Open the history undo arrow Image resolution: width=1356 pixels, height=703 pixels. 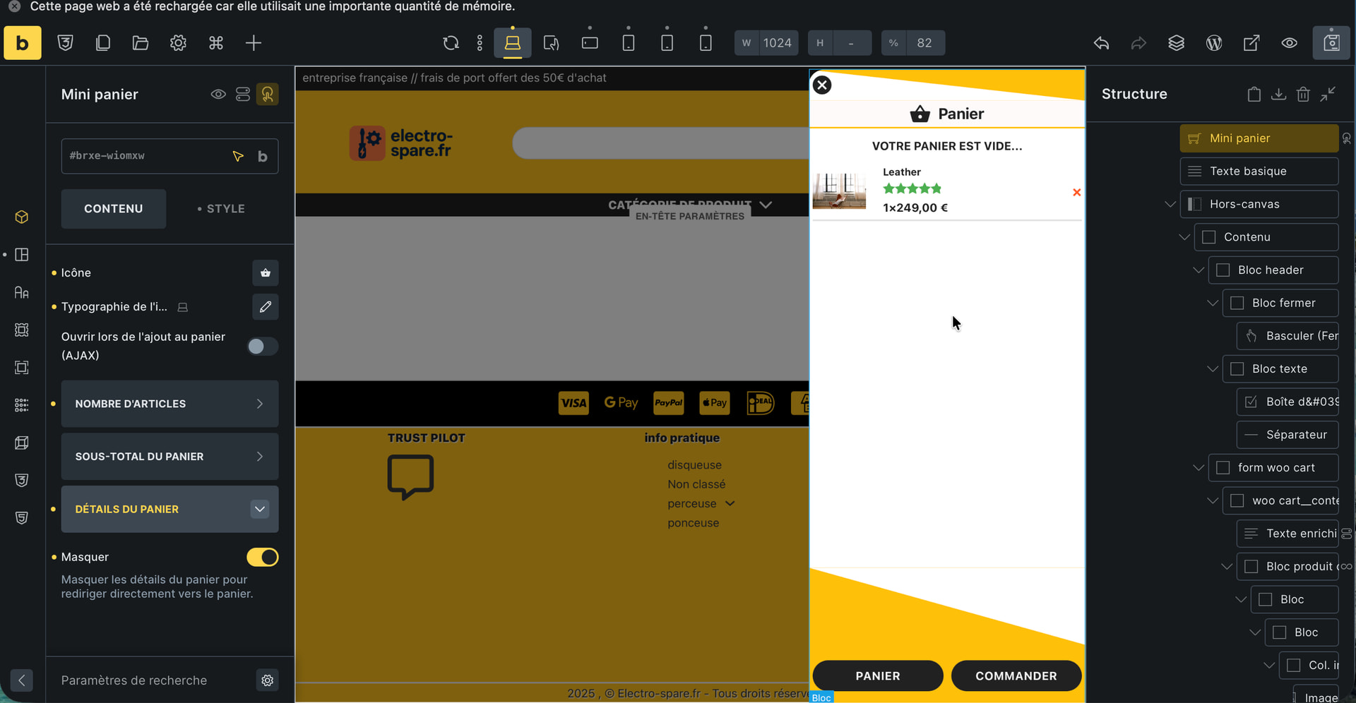click(x=1101, y=43)
